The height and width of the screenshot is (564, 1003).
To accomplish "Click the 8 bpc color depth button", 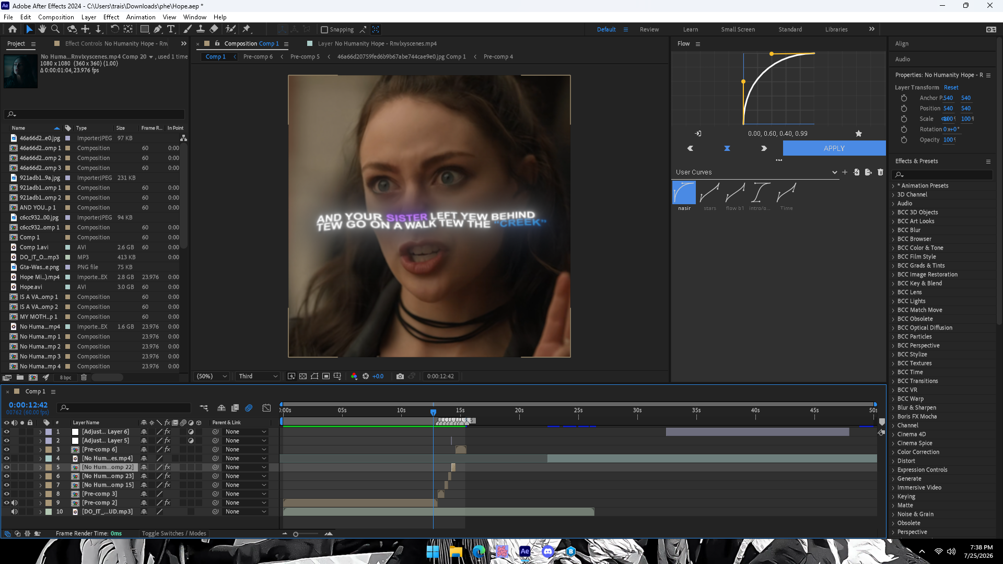I will pyautogui.click(x=65, y=378).
